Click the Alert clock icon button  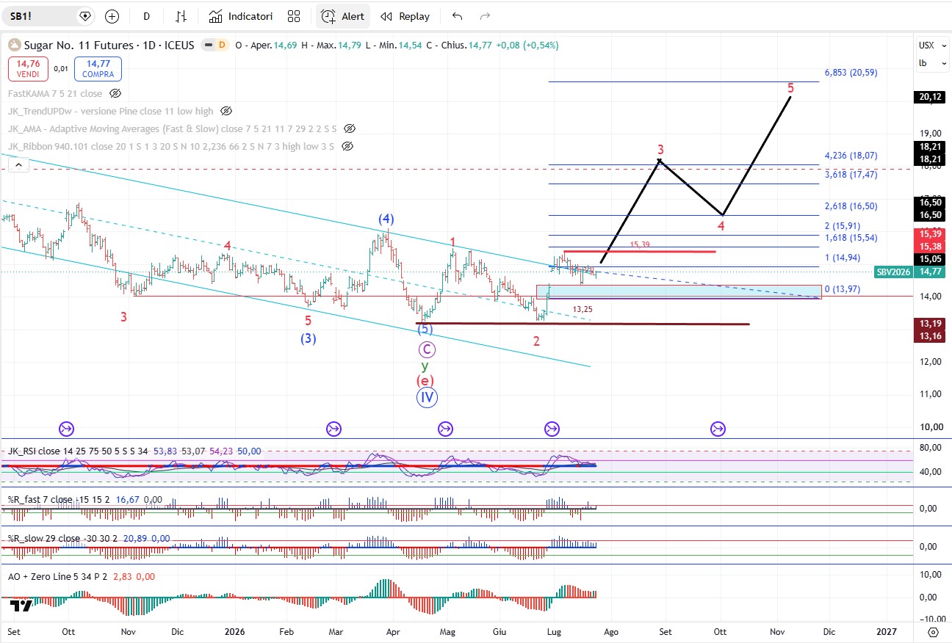343,16
